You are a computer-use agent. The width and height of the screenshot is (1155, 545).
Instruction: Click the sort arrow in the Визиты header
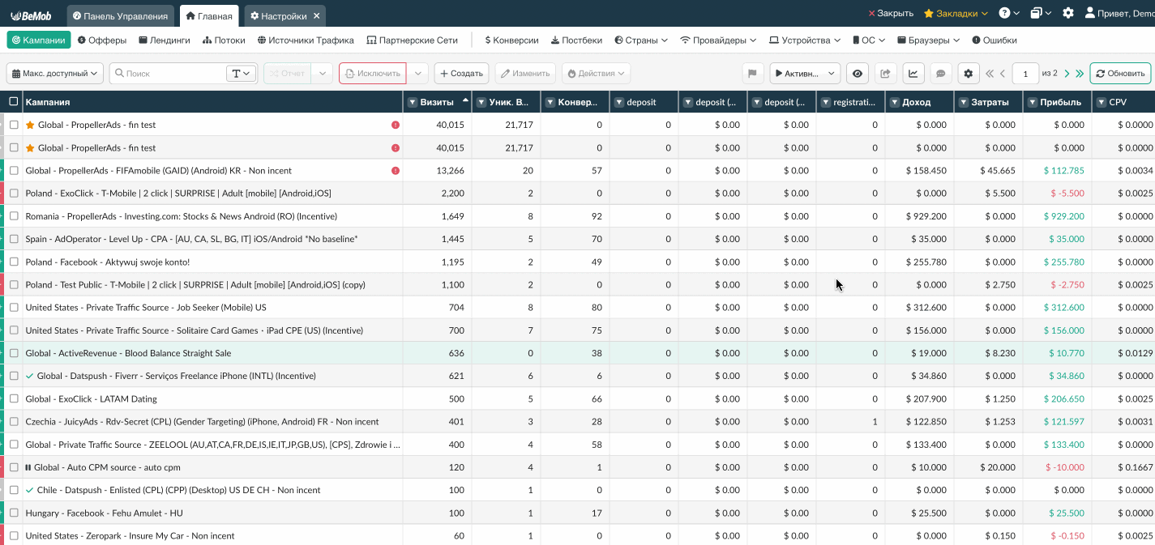click(465, 101)
